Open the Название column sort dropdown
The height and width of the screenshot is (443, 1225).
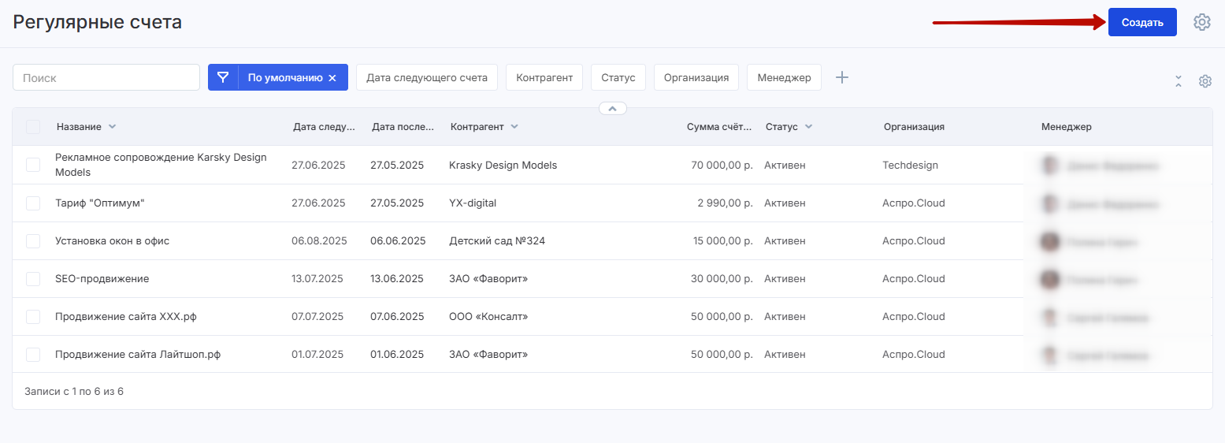112,127
